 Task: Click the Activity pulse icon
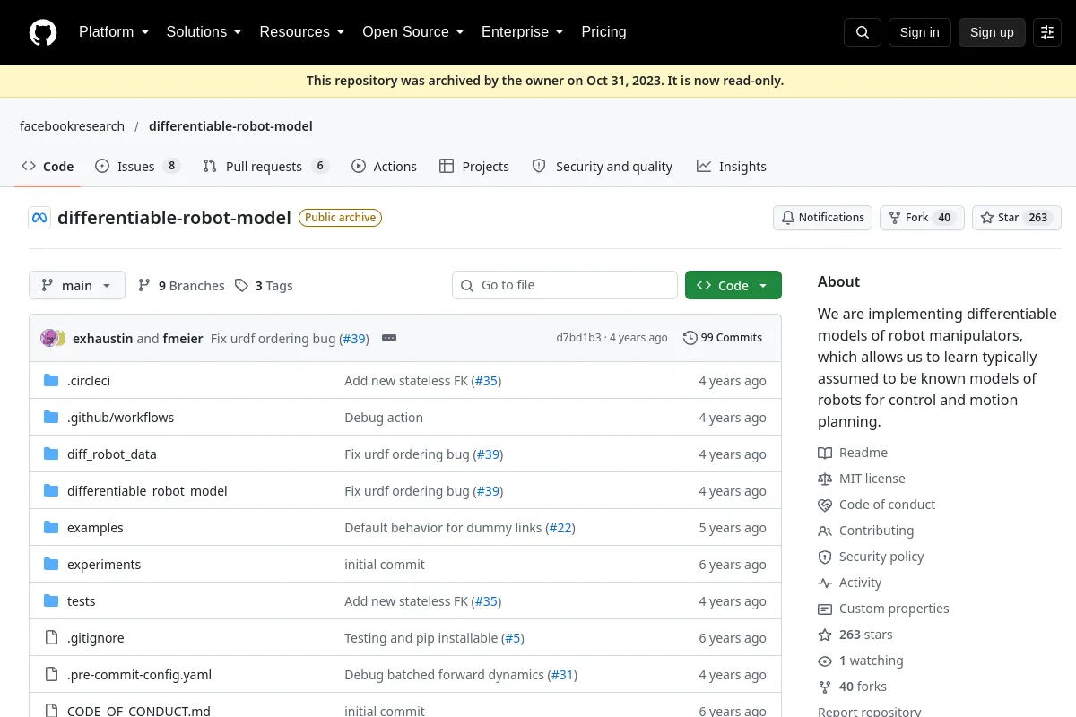click(825, 583)
